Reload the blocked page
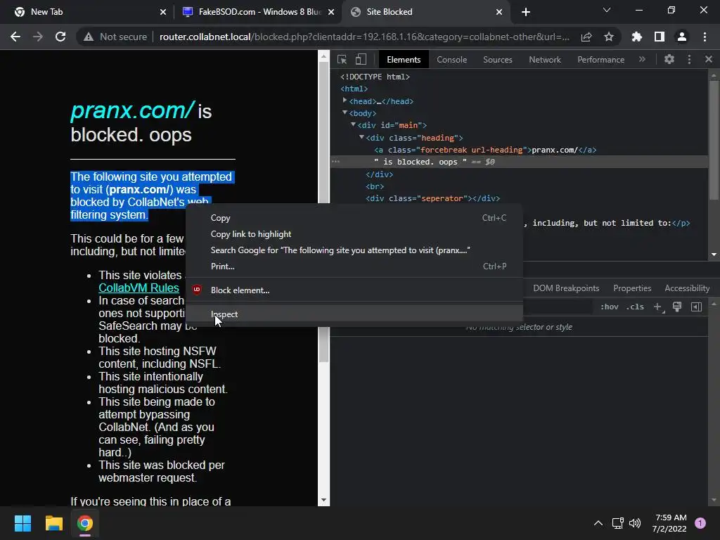The width and height of the screenshot is (720, 540). click(x=60, y=37)
